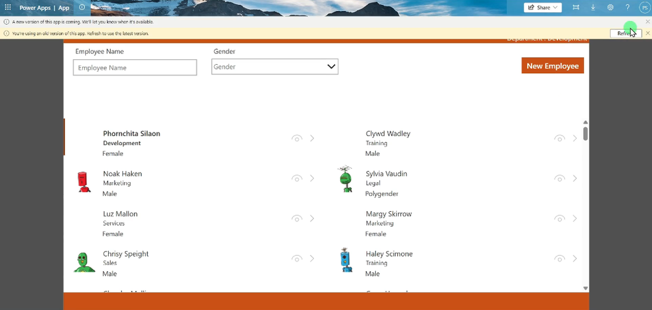Click the New Employee button
652x310 pixels.
[x=553, y=66]
